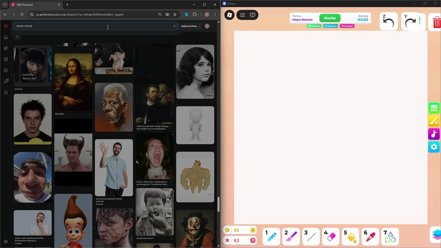
Task: Bookmark page with the star icon
Action: (175, 14)
